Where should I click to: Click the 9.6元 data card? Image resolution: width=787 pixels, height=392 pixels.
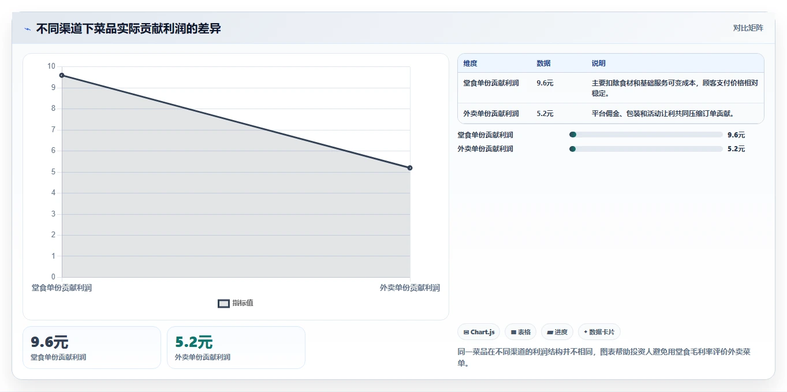click(x=92, y=348)
